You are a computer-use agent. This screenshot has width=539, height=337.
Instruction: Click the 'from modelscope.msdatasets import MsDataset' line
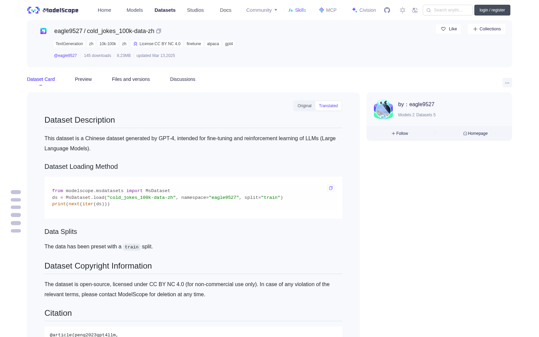111,191
